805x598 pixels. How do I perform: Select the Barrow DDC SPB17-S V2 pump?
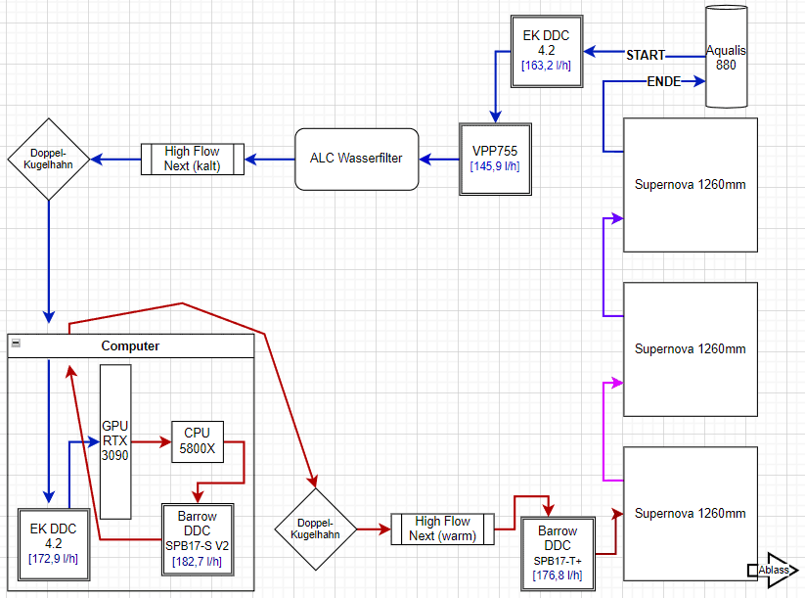(198, 539)
